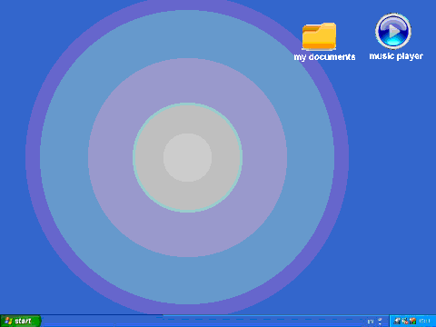
Task: Open the my documents folder icon
Action: (x=319, y=36)
